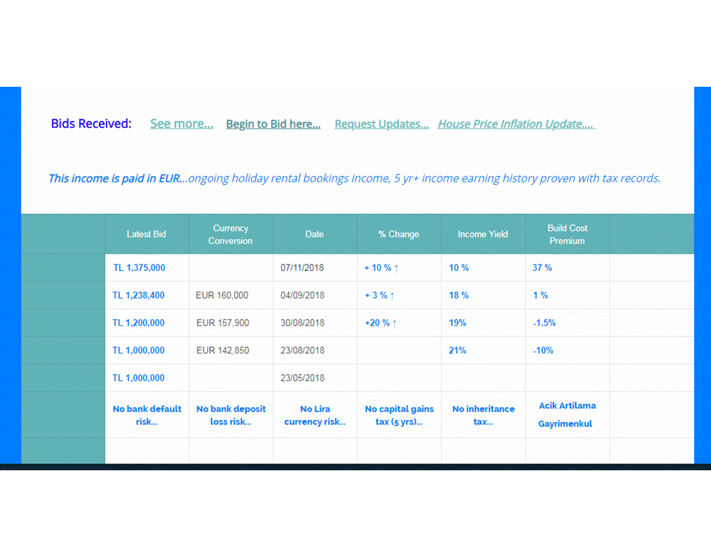Open Request Updates link
The image size is (711, 549).
pyautogui.click(x=381, y=124)
